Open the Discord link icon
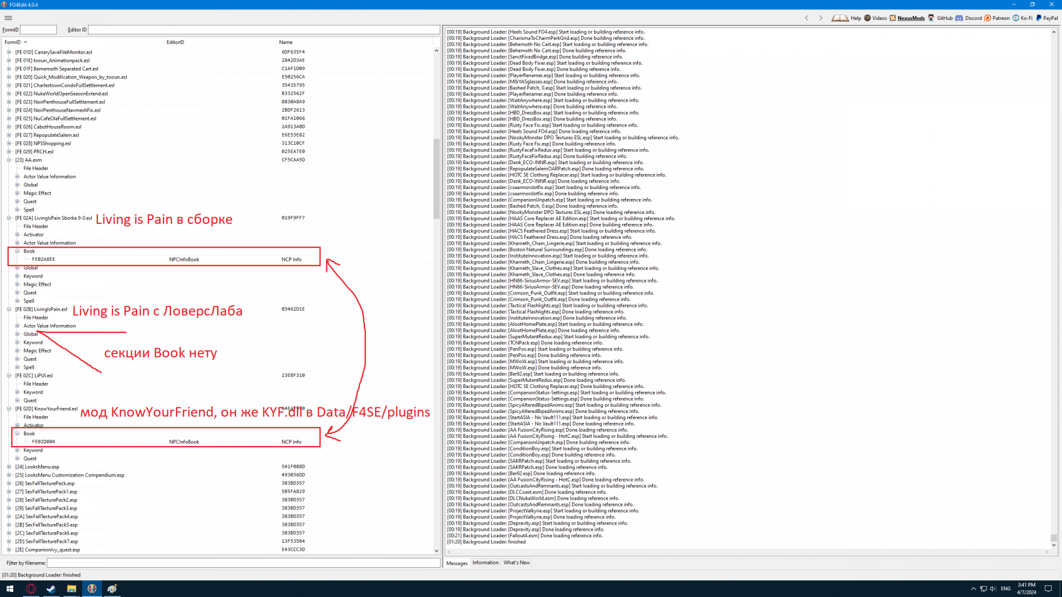Viewport: 1062px width, 597px height. point(960,18)
